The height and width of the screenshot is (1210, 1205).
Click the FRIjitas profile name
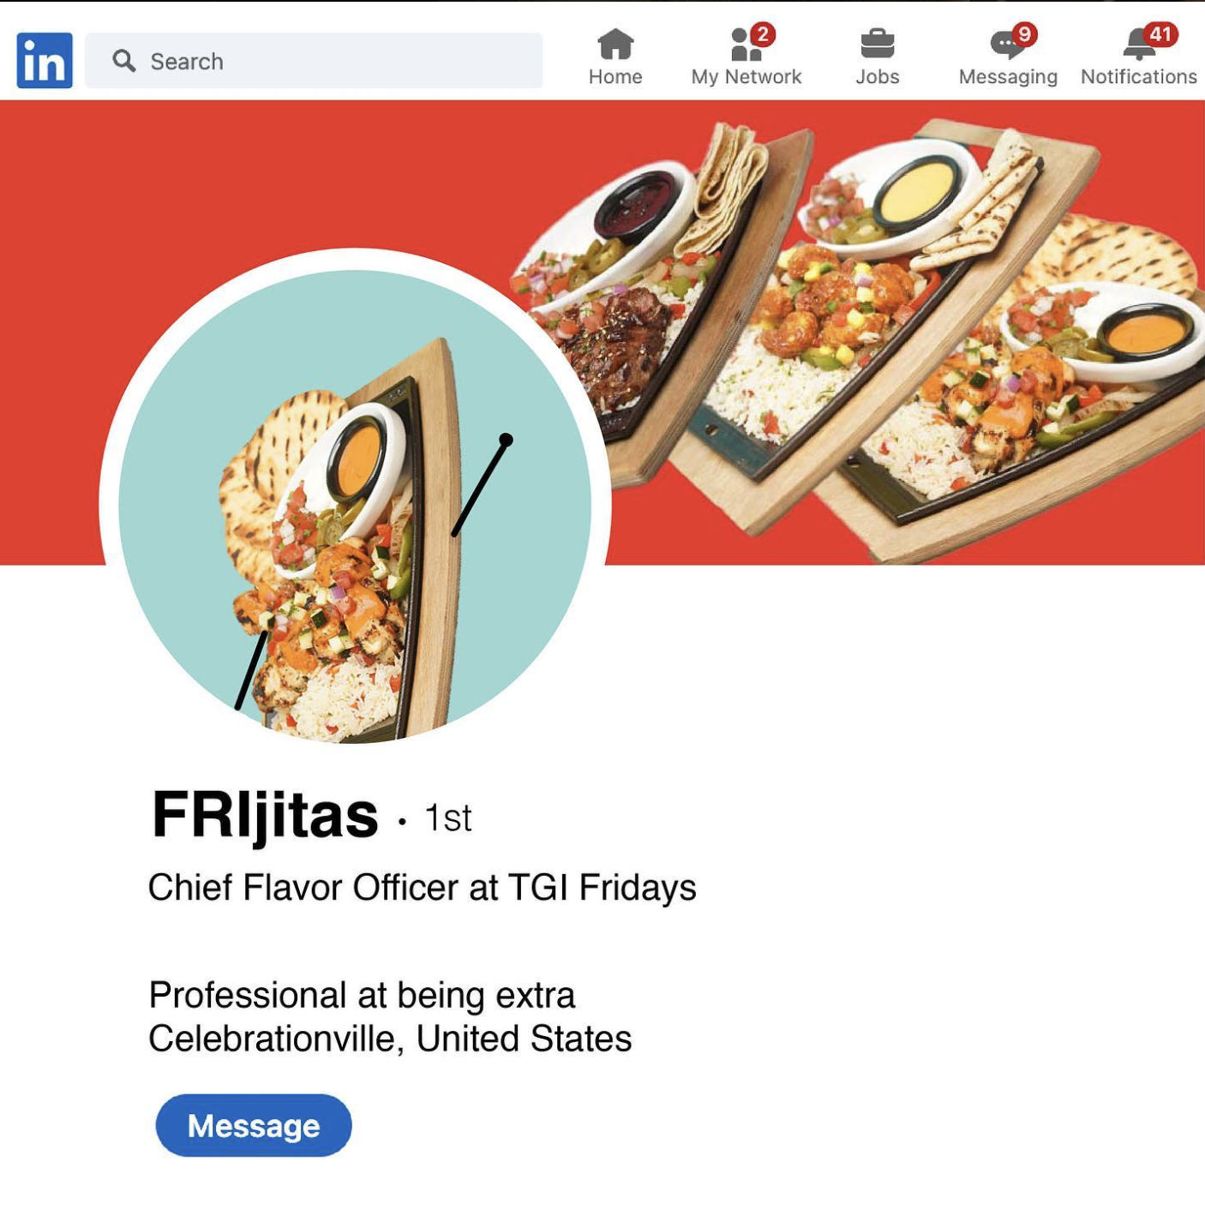click(x=265, y=816)
